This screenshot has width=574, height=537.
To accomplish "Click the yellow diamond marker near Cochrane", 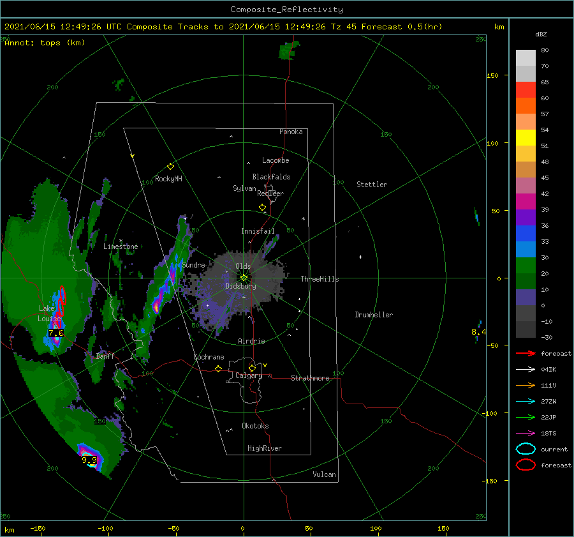I will pos(218,368).
